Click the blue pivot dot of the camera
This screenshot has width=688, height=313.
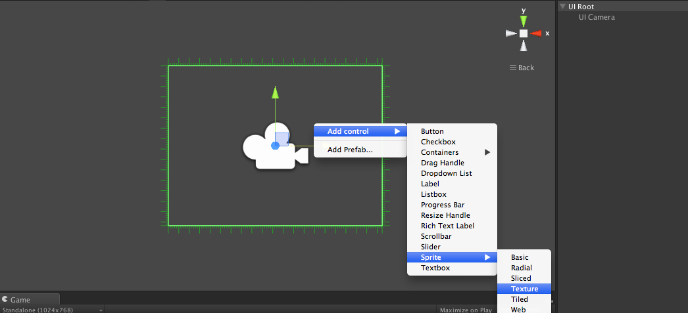pos(275,146)
